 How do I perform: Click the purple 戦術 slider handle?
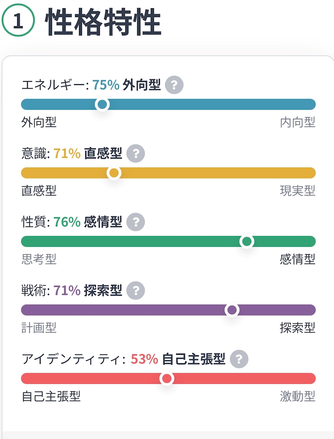[x=232, y=310]
